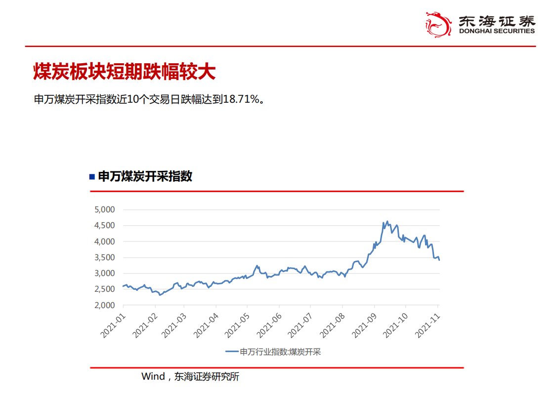558x395 pixels.
Task: Click the lowest dip of the index line
Action: pos(160,294)
